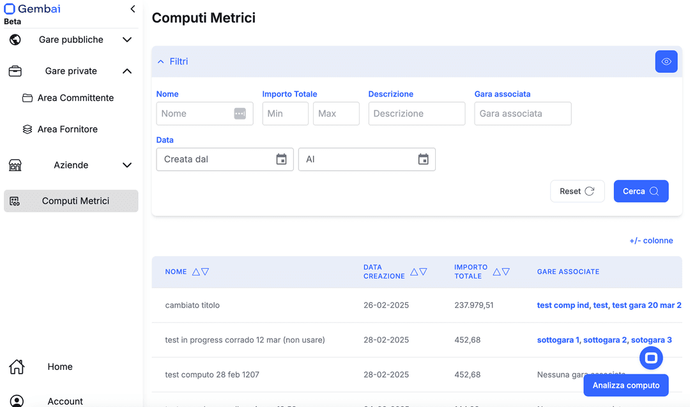Click the floating chat widget icon
The width and height of the screenshot is (690, 407).
tap(651, 358)
